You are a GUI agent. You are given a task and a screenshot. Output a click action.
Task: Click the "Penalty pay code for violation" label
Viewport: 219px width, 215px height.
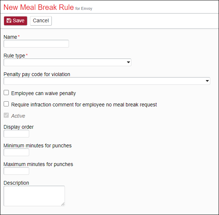[x=37, y=74]
